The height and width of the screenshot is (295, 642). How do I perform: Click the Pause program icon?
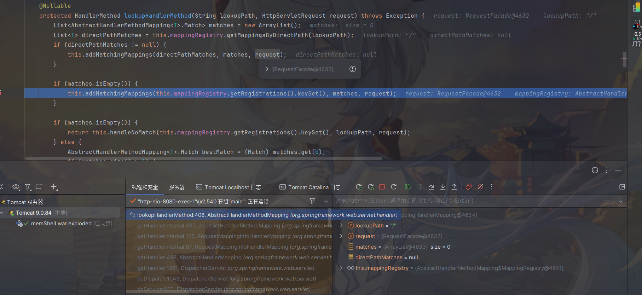coord(420,187)
